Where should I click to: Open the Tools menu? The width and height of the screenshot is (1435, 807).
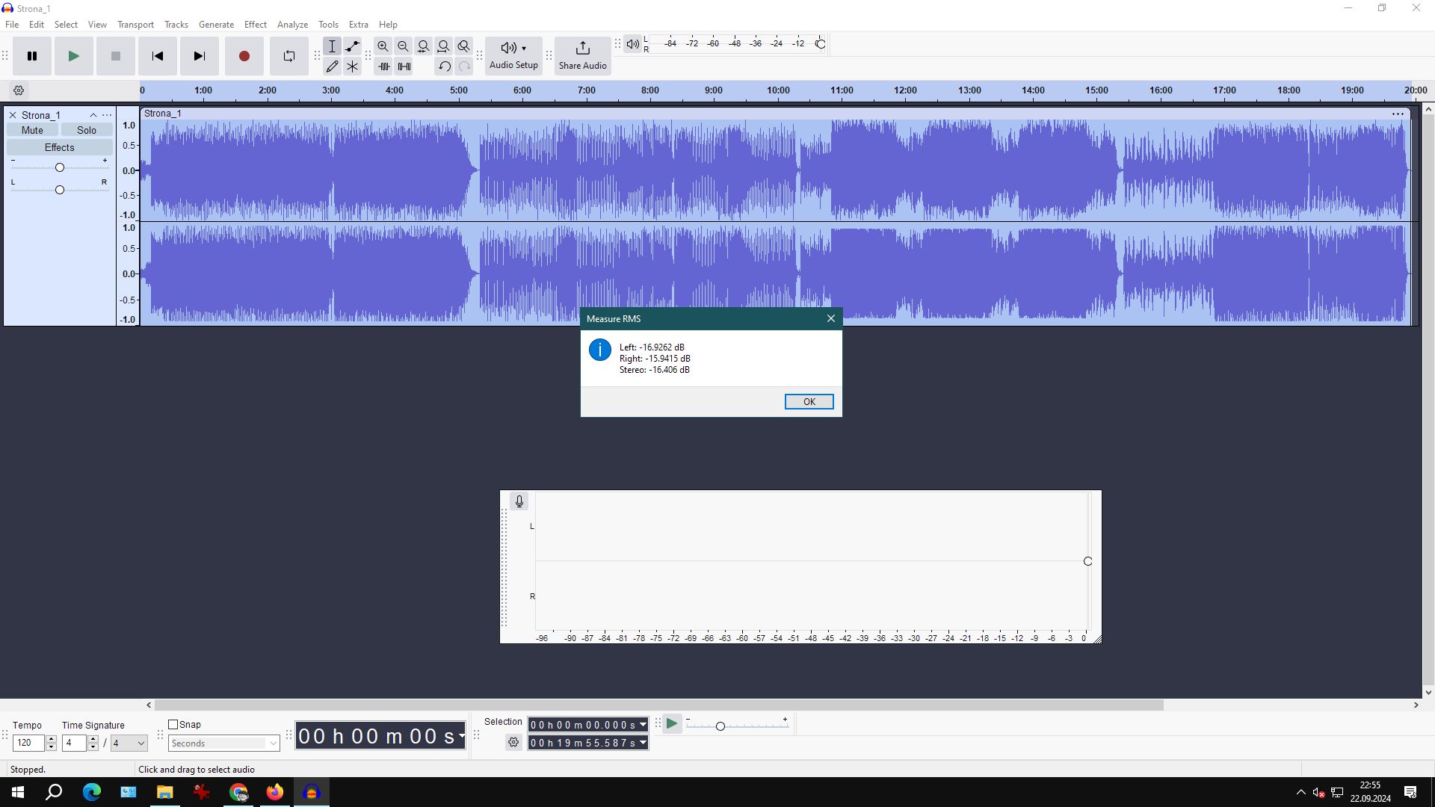click(328, 25)
